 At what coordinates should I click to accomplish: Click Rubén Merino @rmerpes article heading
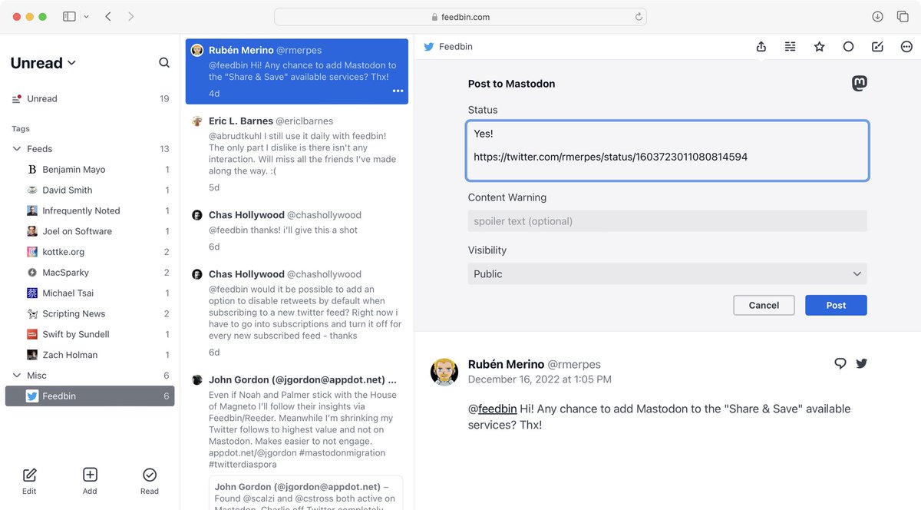534,364
